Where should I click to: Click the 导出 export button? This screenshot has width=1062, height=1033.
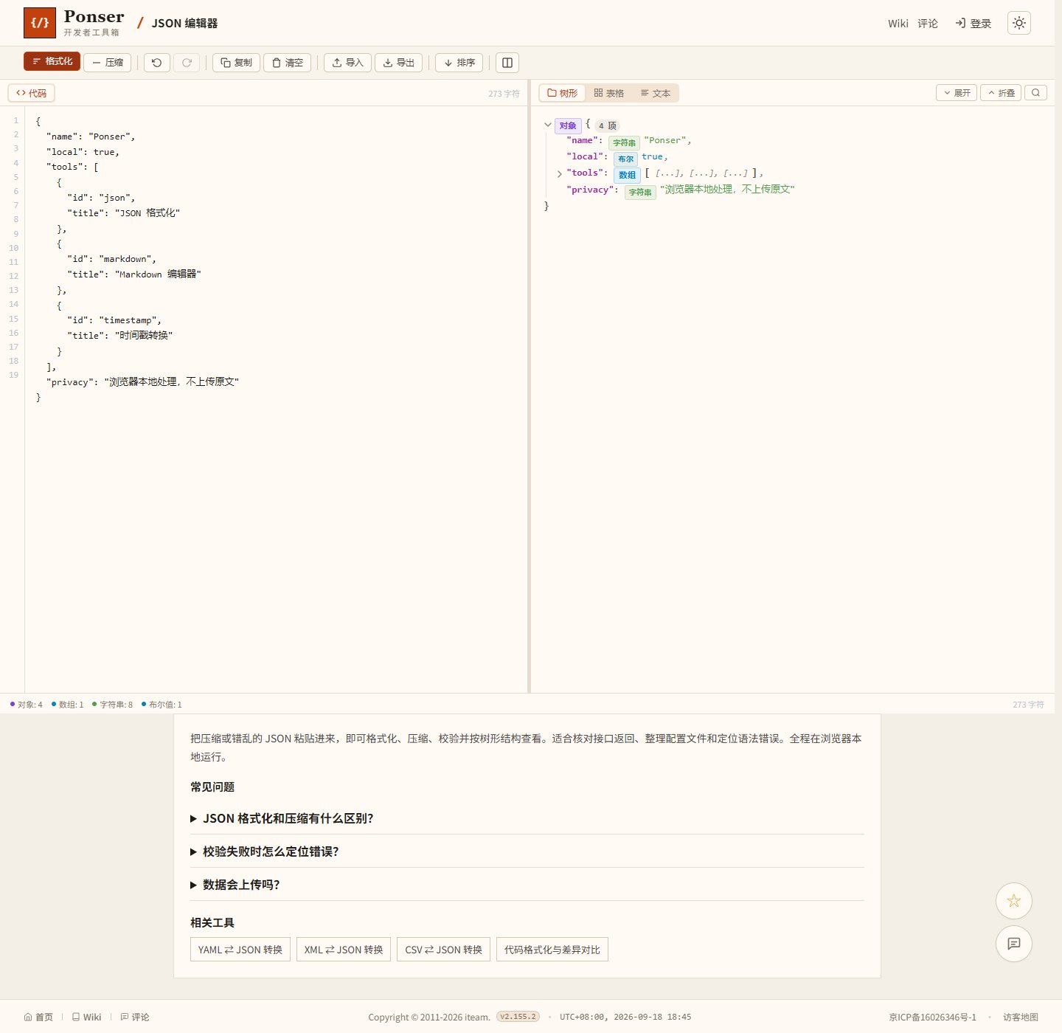(398, 63)
